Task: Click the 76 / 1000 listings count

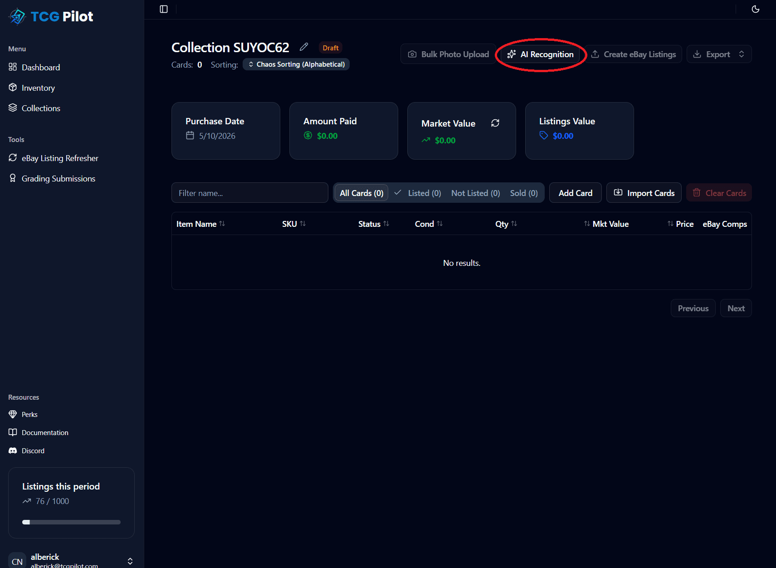Action: tap(53, 501)
